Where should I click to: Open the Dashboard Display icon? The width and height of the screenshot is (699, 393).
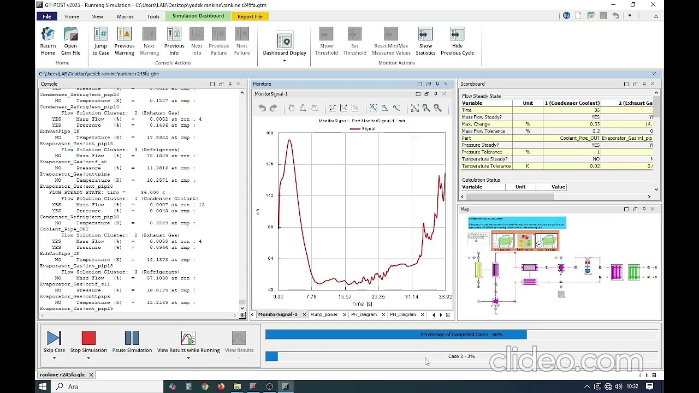[285, 41]
